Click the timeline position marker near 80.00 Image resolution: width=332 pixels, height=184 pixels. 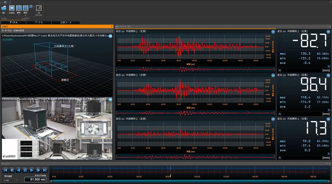click(x=171, y=171)
